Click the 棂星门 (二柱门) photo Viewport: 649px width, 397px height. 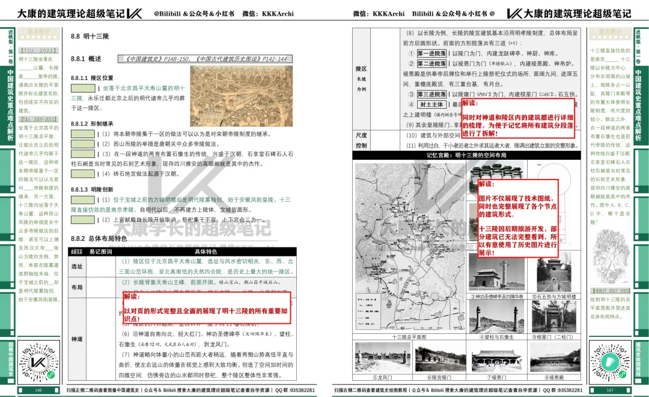553,317
